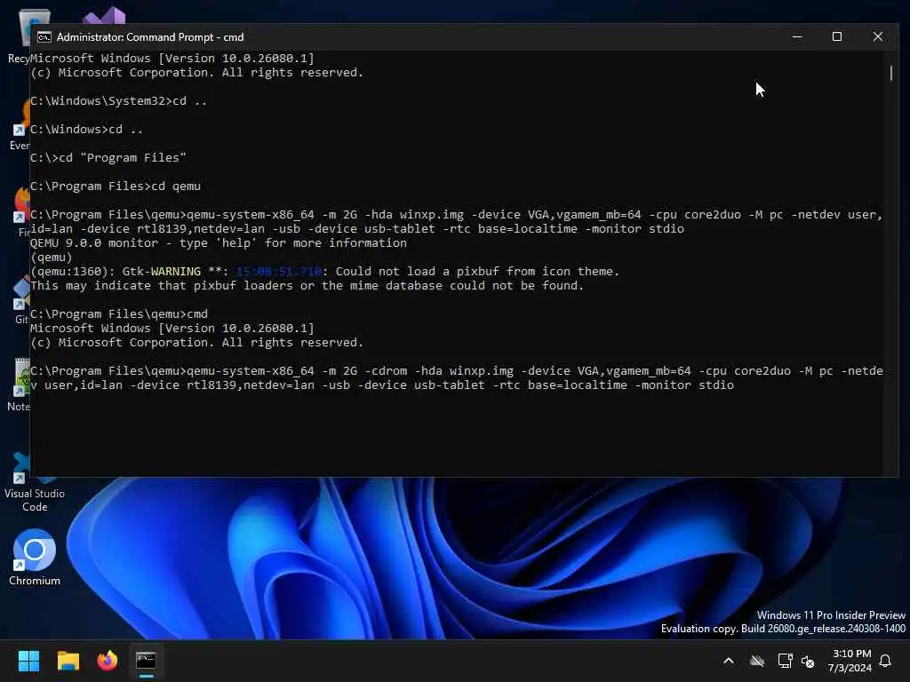Click the Command Prompt title bar icon
This screenshot has height=682, width=910.
pyautogui.click(x=44, y=37)
